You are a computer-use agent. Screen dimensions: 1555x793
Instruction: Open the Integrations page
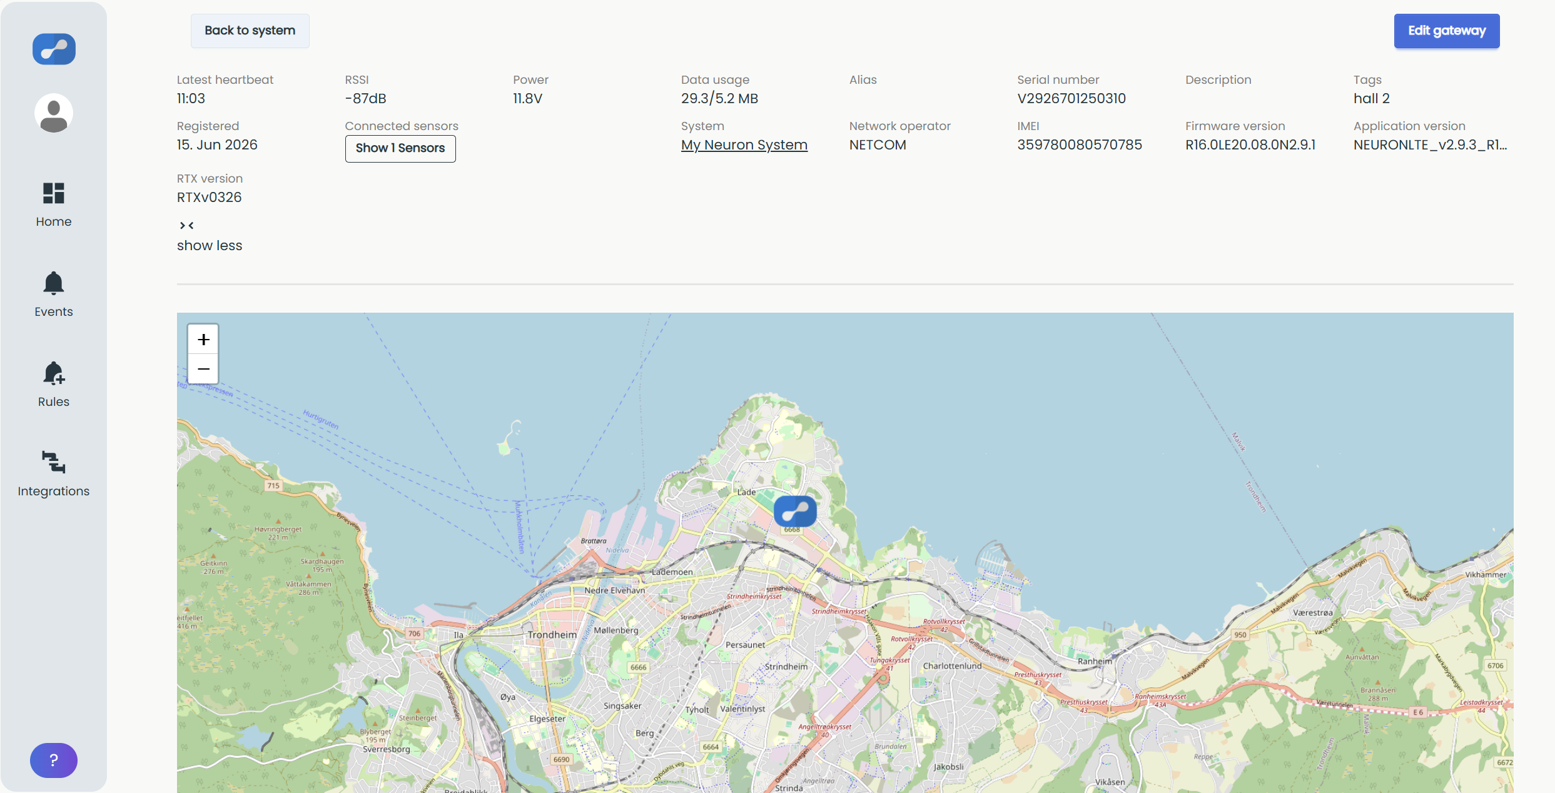click(x=54, y=474)
